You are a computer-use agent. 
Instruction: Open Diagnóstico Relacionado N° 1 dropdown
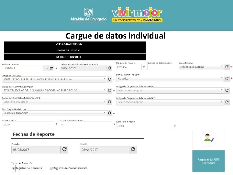coord(170,90)
